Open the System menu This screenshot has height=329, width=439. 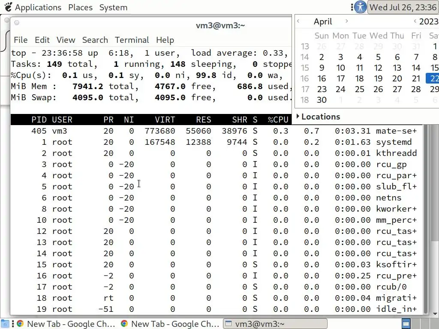[113, 7]
